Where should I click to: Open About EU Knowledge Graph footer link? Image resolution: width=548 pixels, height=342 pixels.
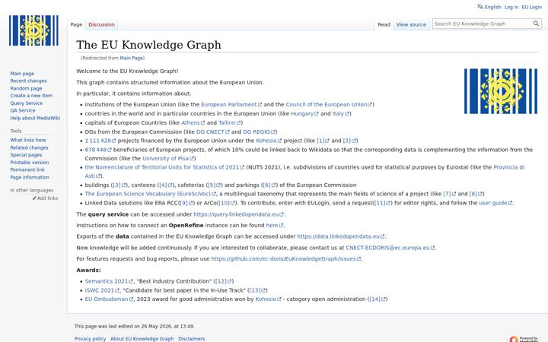pyautogui.click(x=142, y=338)
